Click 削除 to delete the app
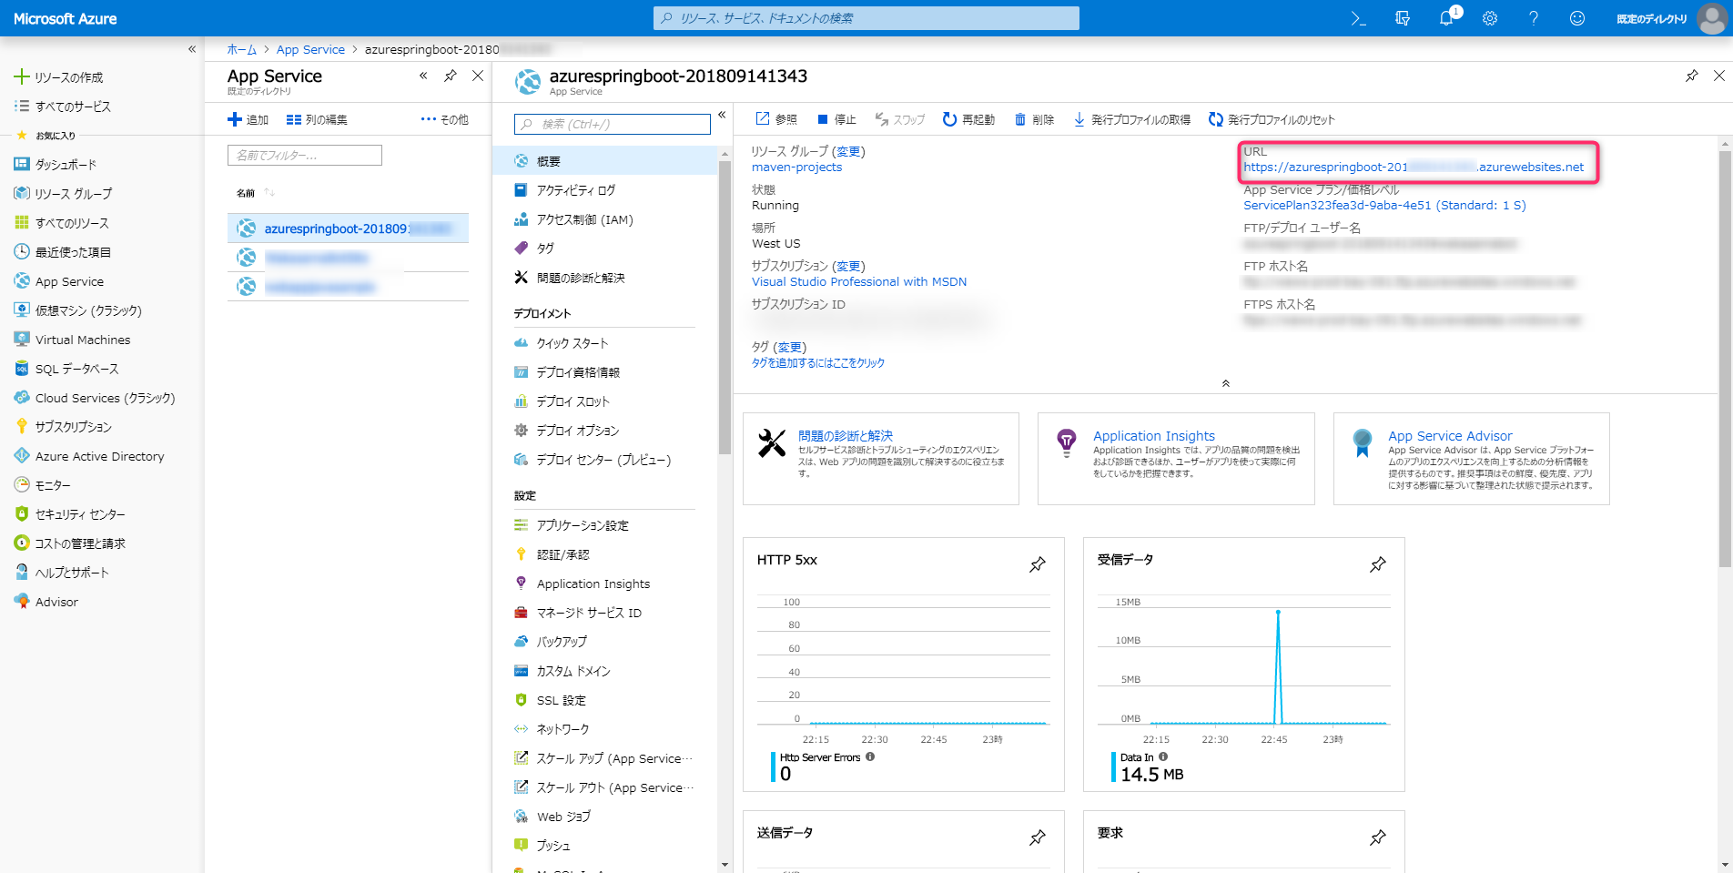The image size is (1733, 873). point(1034,119)
